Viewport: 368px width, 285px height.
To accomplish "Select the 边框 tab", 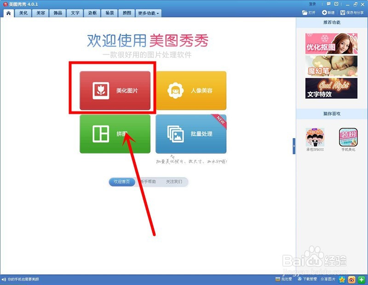I will pos(92,13).
